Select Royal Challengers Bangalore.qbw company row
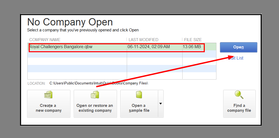This screenshot has width=279, height=138. [122, 47]
